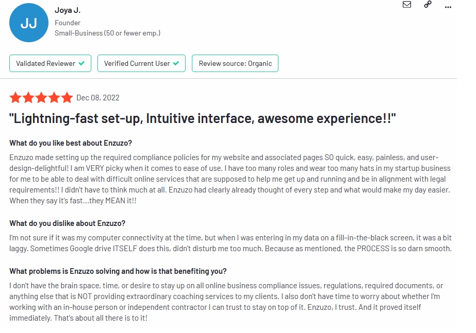This screenshot has width=476, height=333.
Task: Copy the review link with chain icon
Action: coord(428,5)
